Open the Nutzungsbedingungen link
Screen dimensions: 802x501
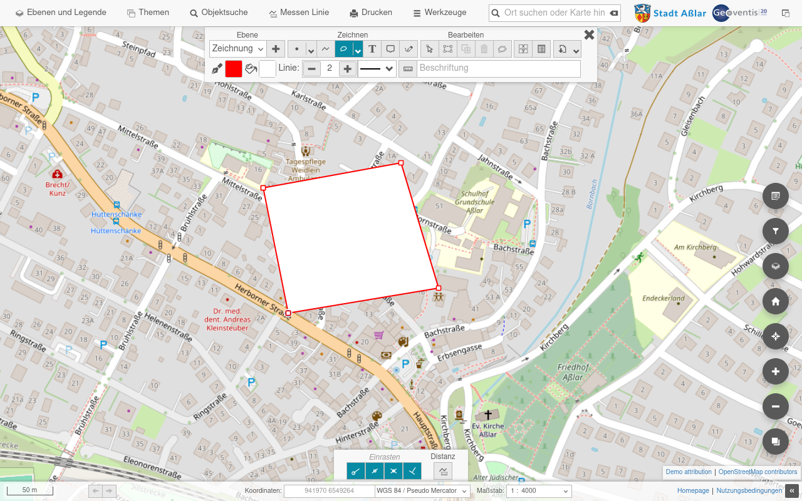coord(749,491)
